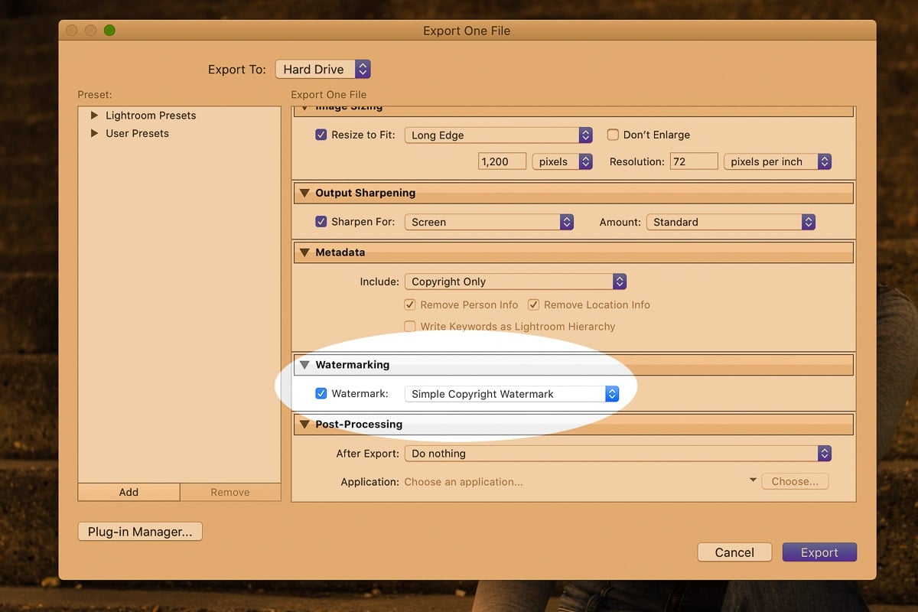The image size is (918, 612).
Task: Collapse the Metadata section
Action: 305,252
